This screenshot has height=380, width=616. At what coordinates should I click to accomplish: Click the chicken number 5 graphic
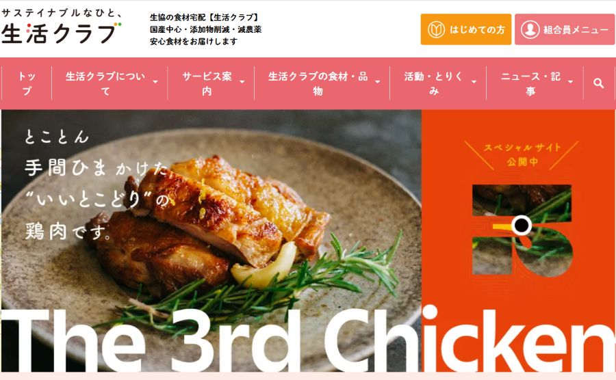(x=522, y=230)
